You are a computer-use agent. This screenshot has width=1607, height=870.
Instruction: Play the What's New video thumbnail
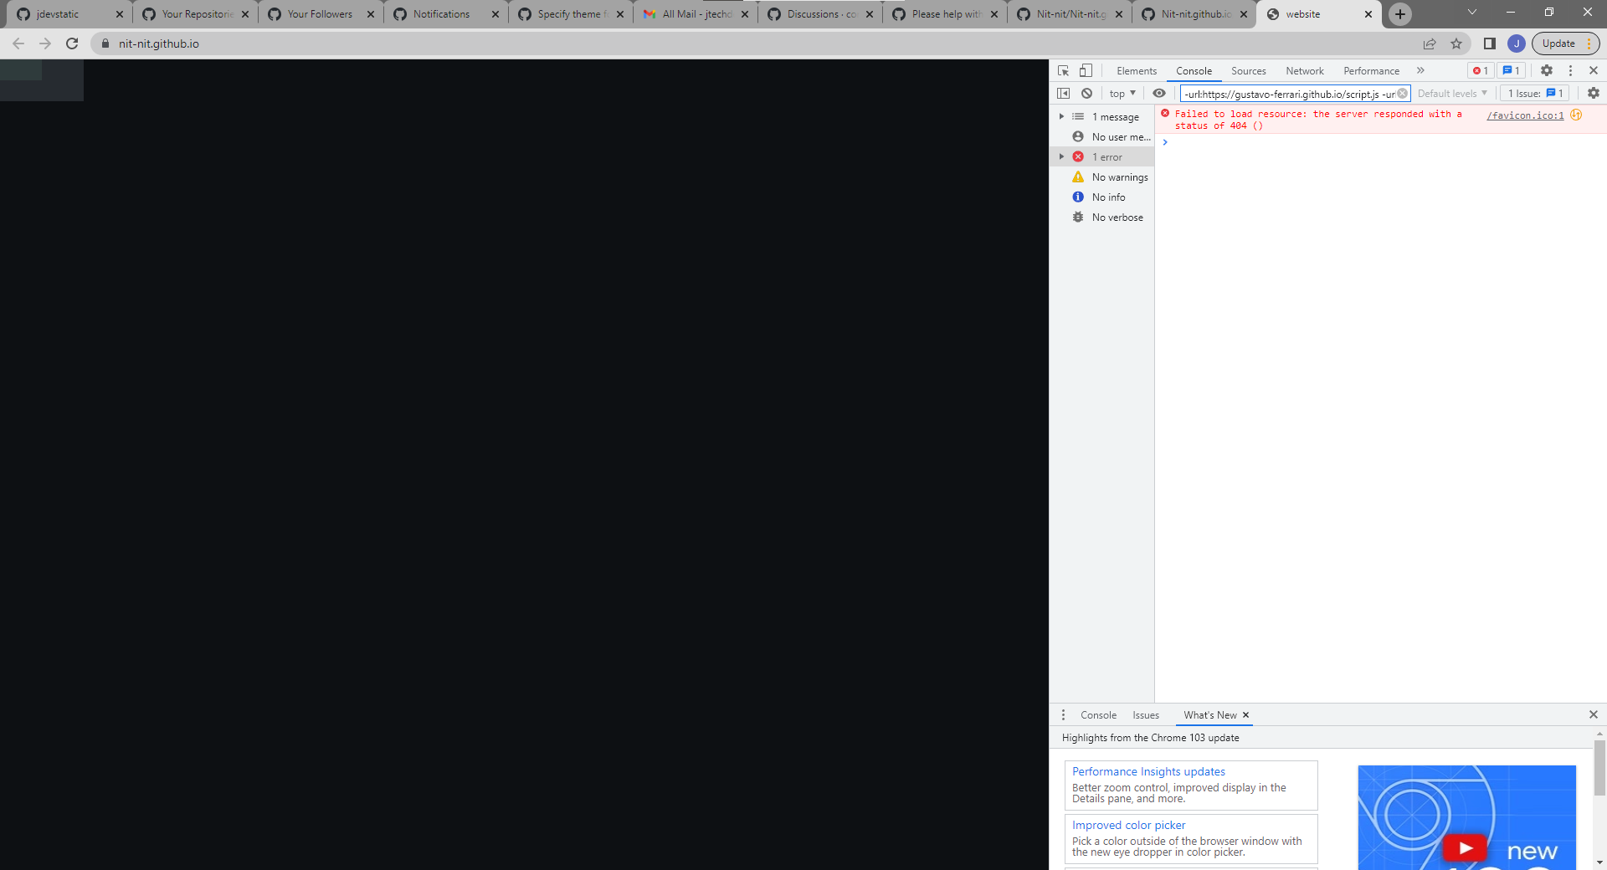pos(1466,817)
